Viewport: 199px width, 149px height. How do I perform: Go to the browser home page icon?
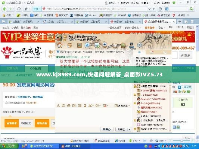pos(26,9)
